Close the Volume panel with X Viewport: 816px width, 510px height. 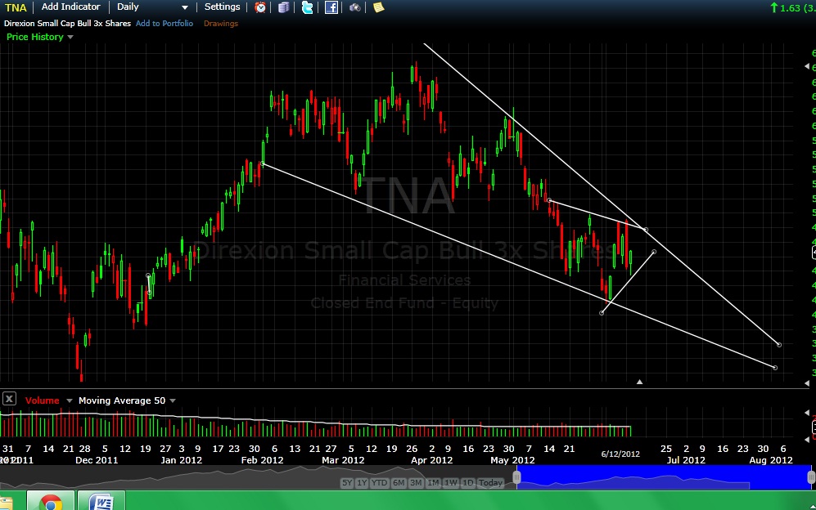(9, 400)
